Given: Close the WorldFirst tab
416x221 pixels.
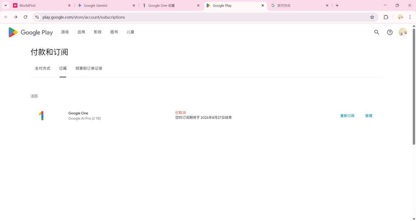Looking at the screenshot, I should [x=69, y=6].
